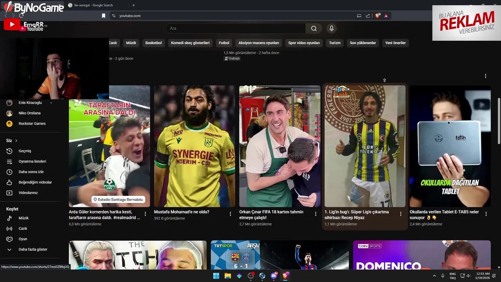
Task: Select the Basketbol filter chip
Action: coord(153,43)
